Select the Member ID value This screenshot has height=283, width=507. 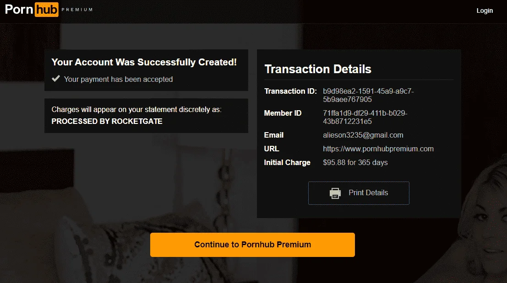tap(365, 117)
